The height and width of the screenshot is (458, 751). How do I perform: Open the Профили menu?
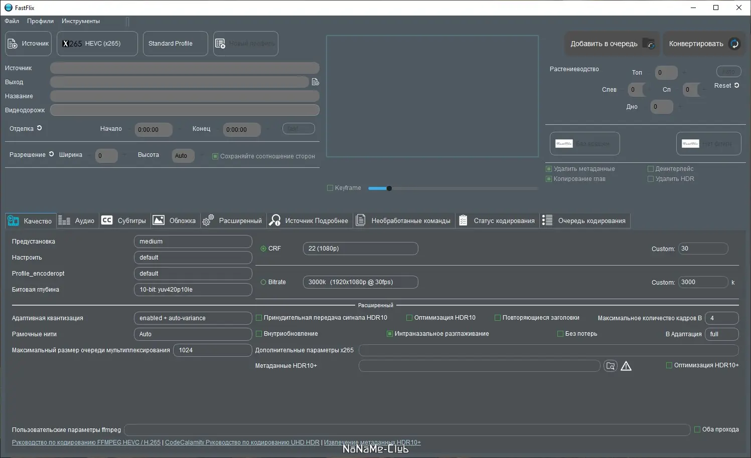tap(40, 21)
